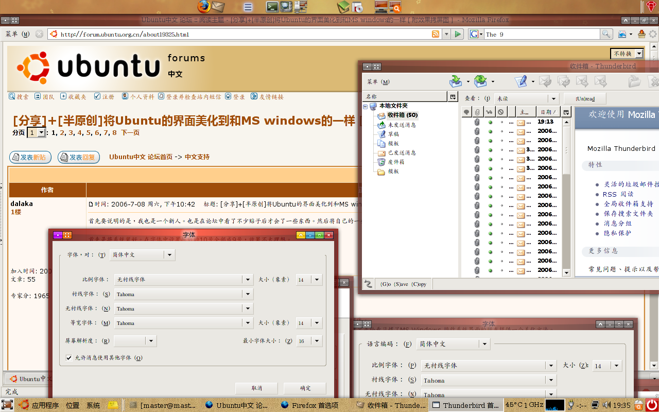Click the Google search field containing 'The 9'
Screen dimensions: 659x412
coord(542,34)
